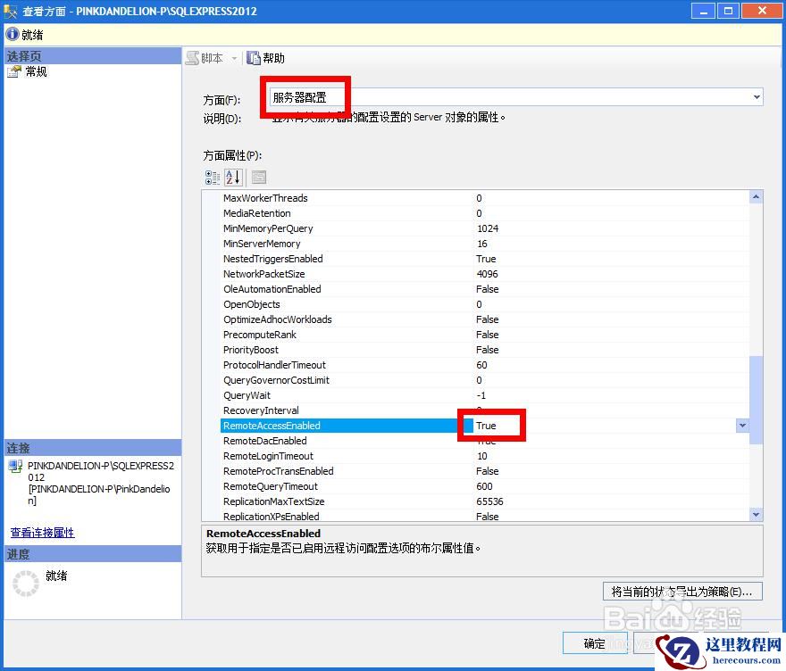Select the RemoteQueryTimeout property

[x=270, y=486]
